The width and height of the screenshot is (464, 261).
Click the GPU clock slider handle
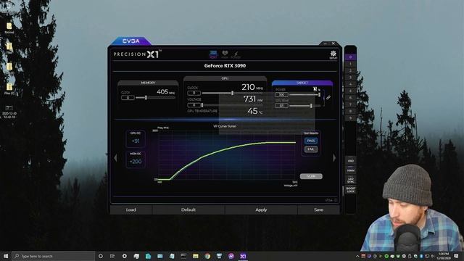point(232,93)
